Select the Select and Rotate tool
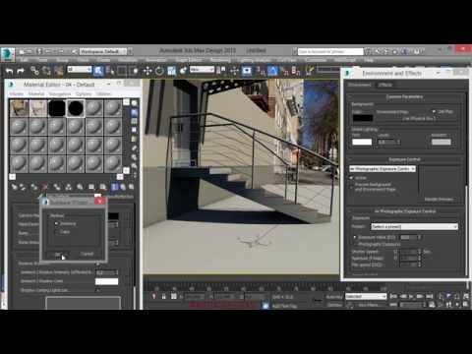 coord(159,71)
